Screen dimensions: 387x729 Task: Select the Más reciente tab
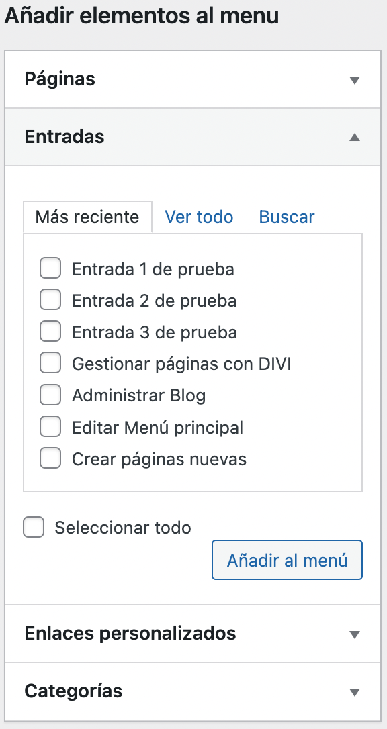coord(87,217)
